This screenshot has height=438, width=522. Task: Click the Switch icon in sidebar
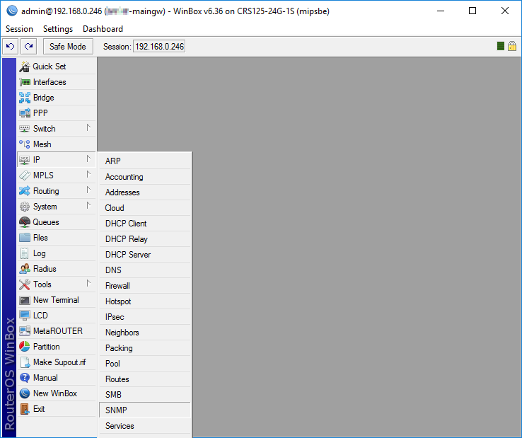(25, 129)
